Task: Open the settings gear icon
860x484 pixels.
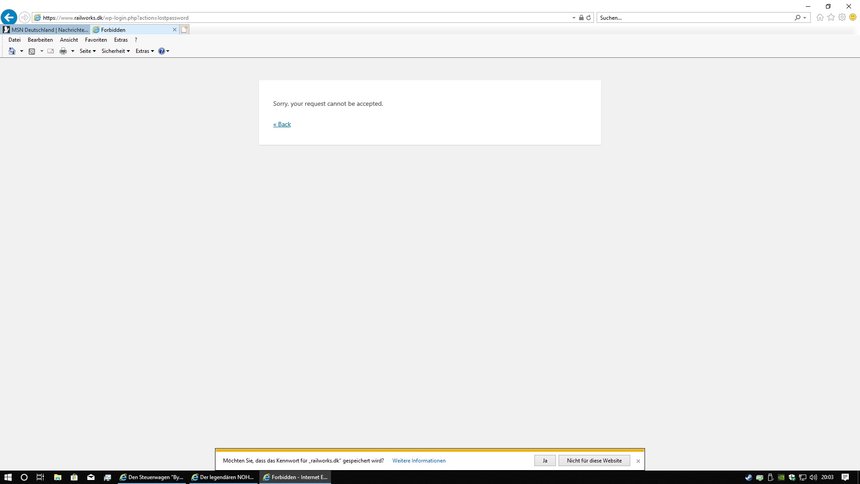Action: point(842,17)
